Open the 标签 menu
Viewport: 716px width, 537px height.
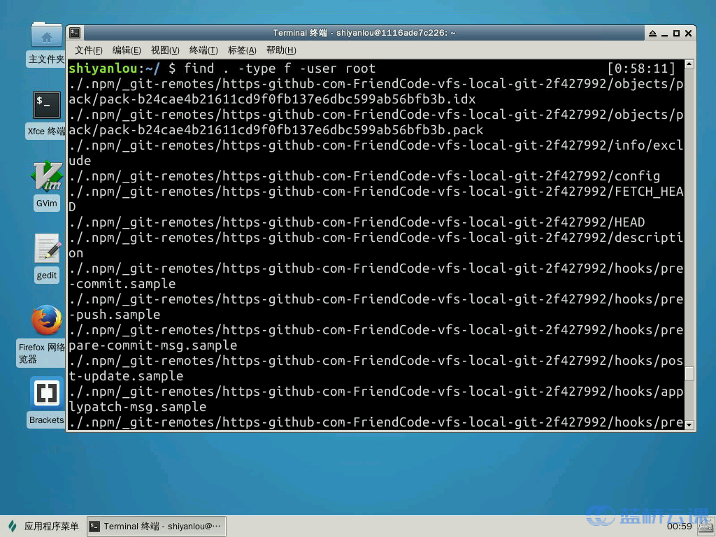[241, 50]
